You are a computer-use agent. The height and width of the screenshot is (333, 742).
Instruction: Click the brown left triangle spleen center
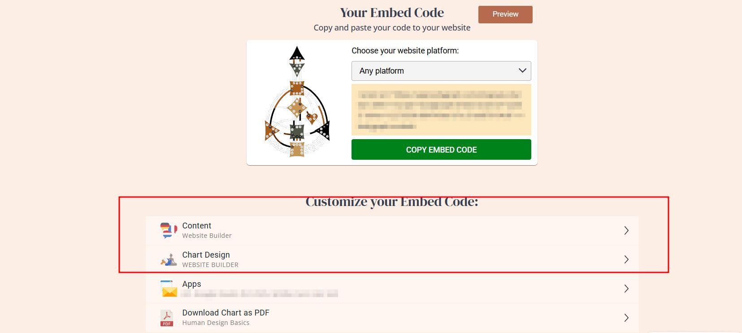pyautogui.click(x=271, y=131)
